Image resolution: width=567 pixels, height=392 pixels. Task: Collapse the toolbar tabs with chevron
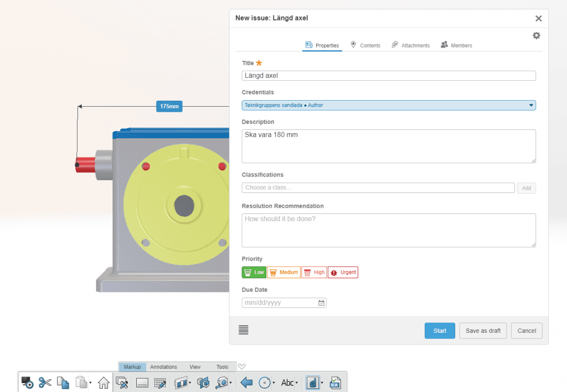point(241,366)
